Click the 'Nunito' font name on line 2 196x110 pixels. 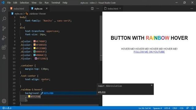click(48, 21)
